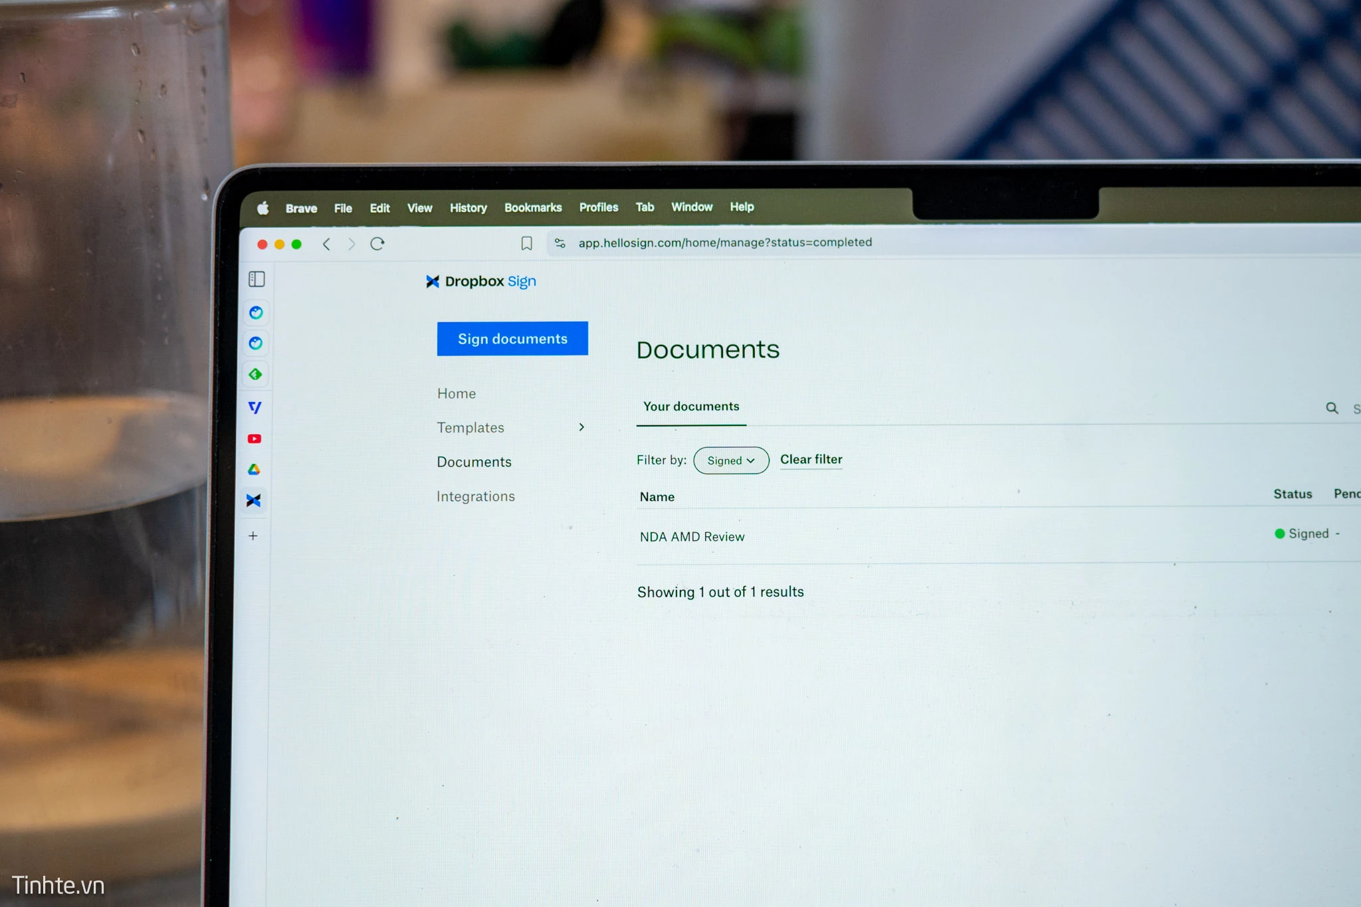Screen dimensions: 1361x907
Task: Open Templates in left navigation
Action: [471, 427]
